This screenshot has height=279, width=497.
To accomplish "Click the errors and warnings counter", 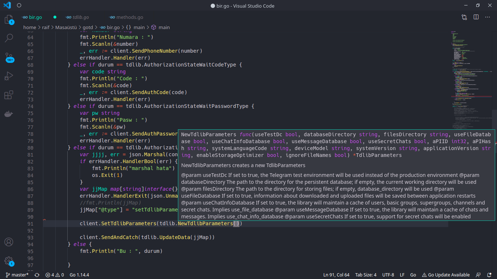I will pos(54,275).
